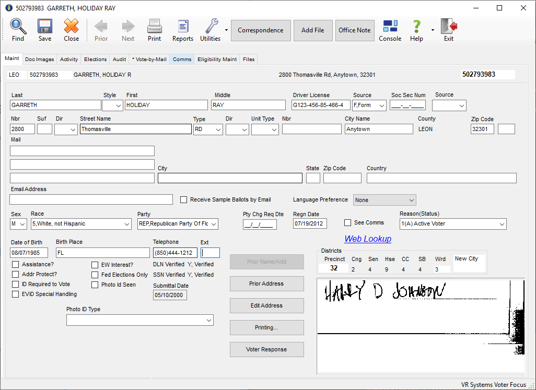Open the Sex dropdown
The width and height of the screenshot is (536, 390).
(18, 224)
